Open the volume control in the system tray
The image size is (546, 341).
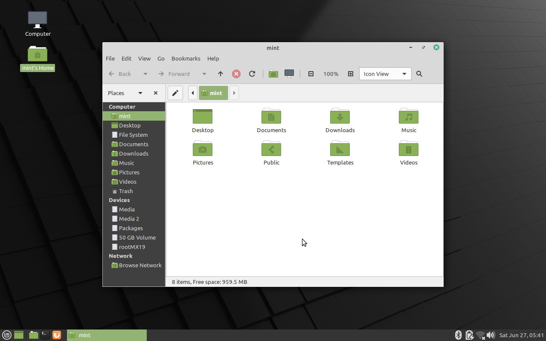[491, 335]
